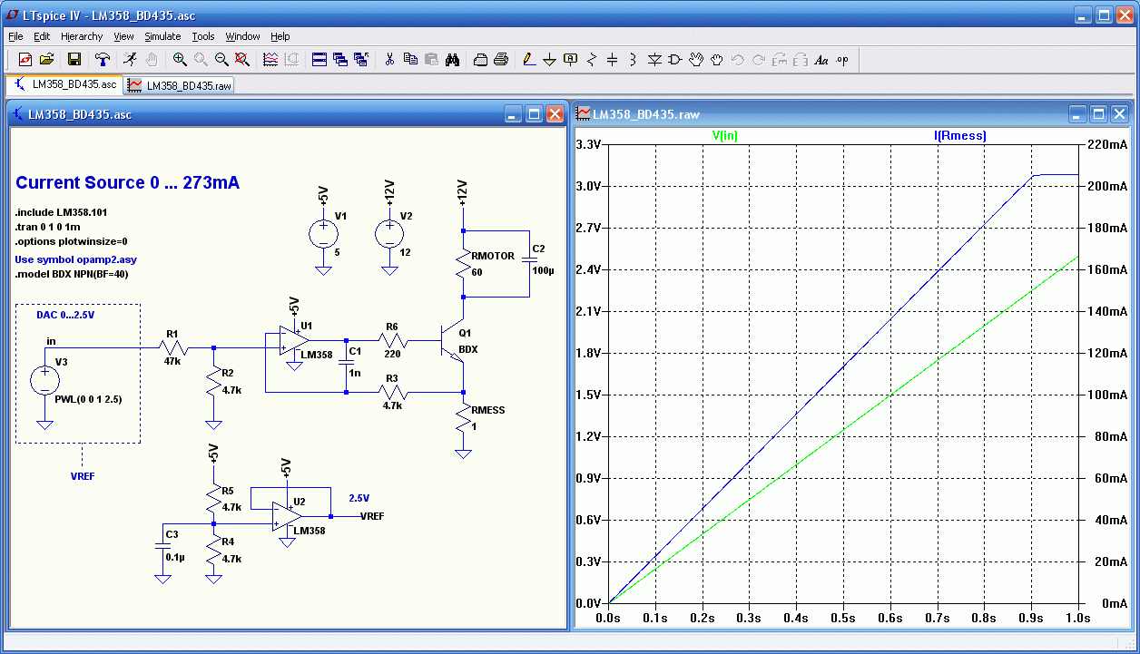Select the Drag hand tool
1140x654 pixels.
(717, 60)
